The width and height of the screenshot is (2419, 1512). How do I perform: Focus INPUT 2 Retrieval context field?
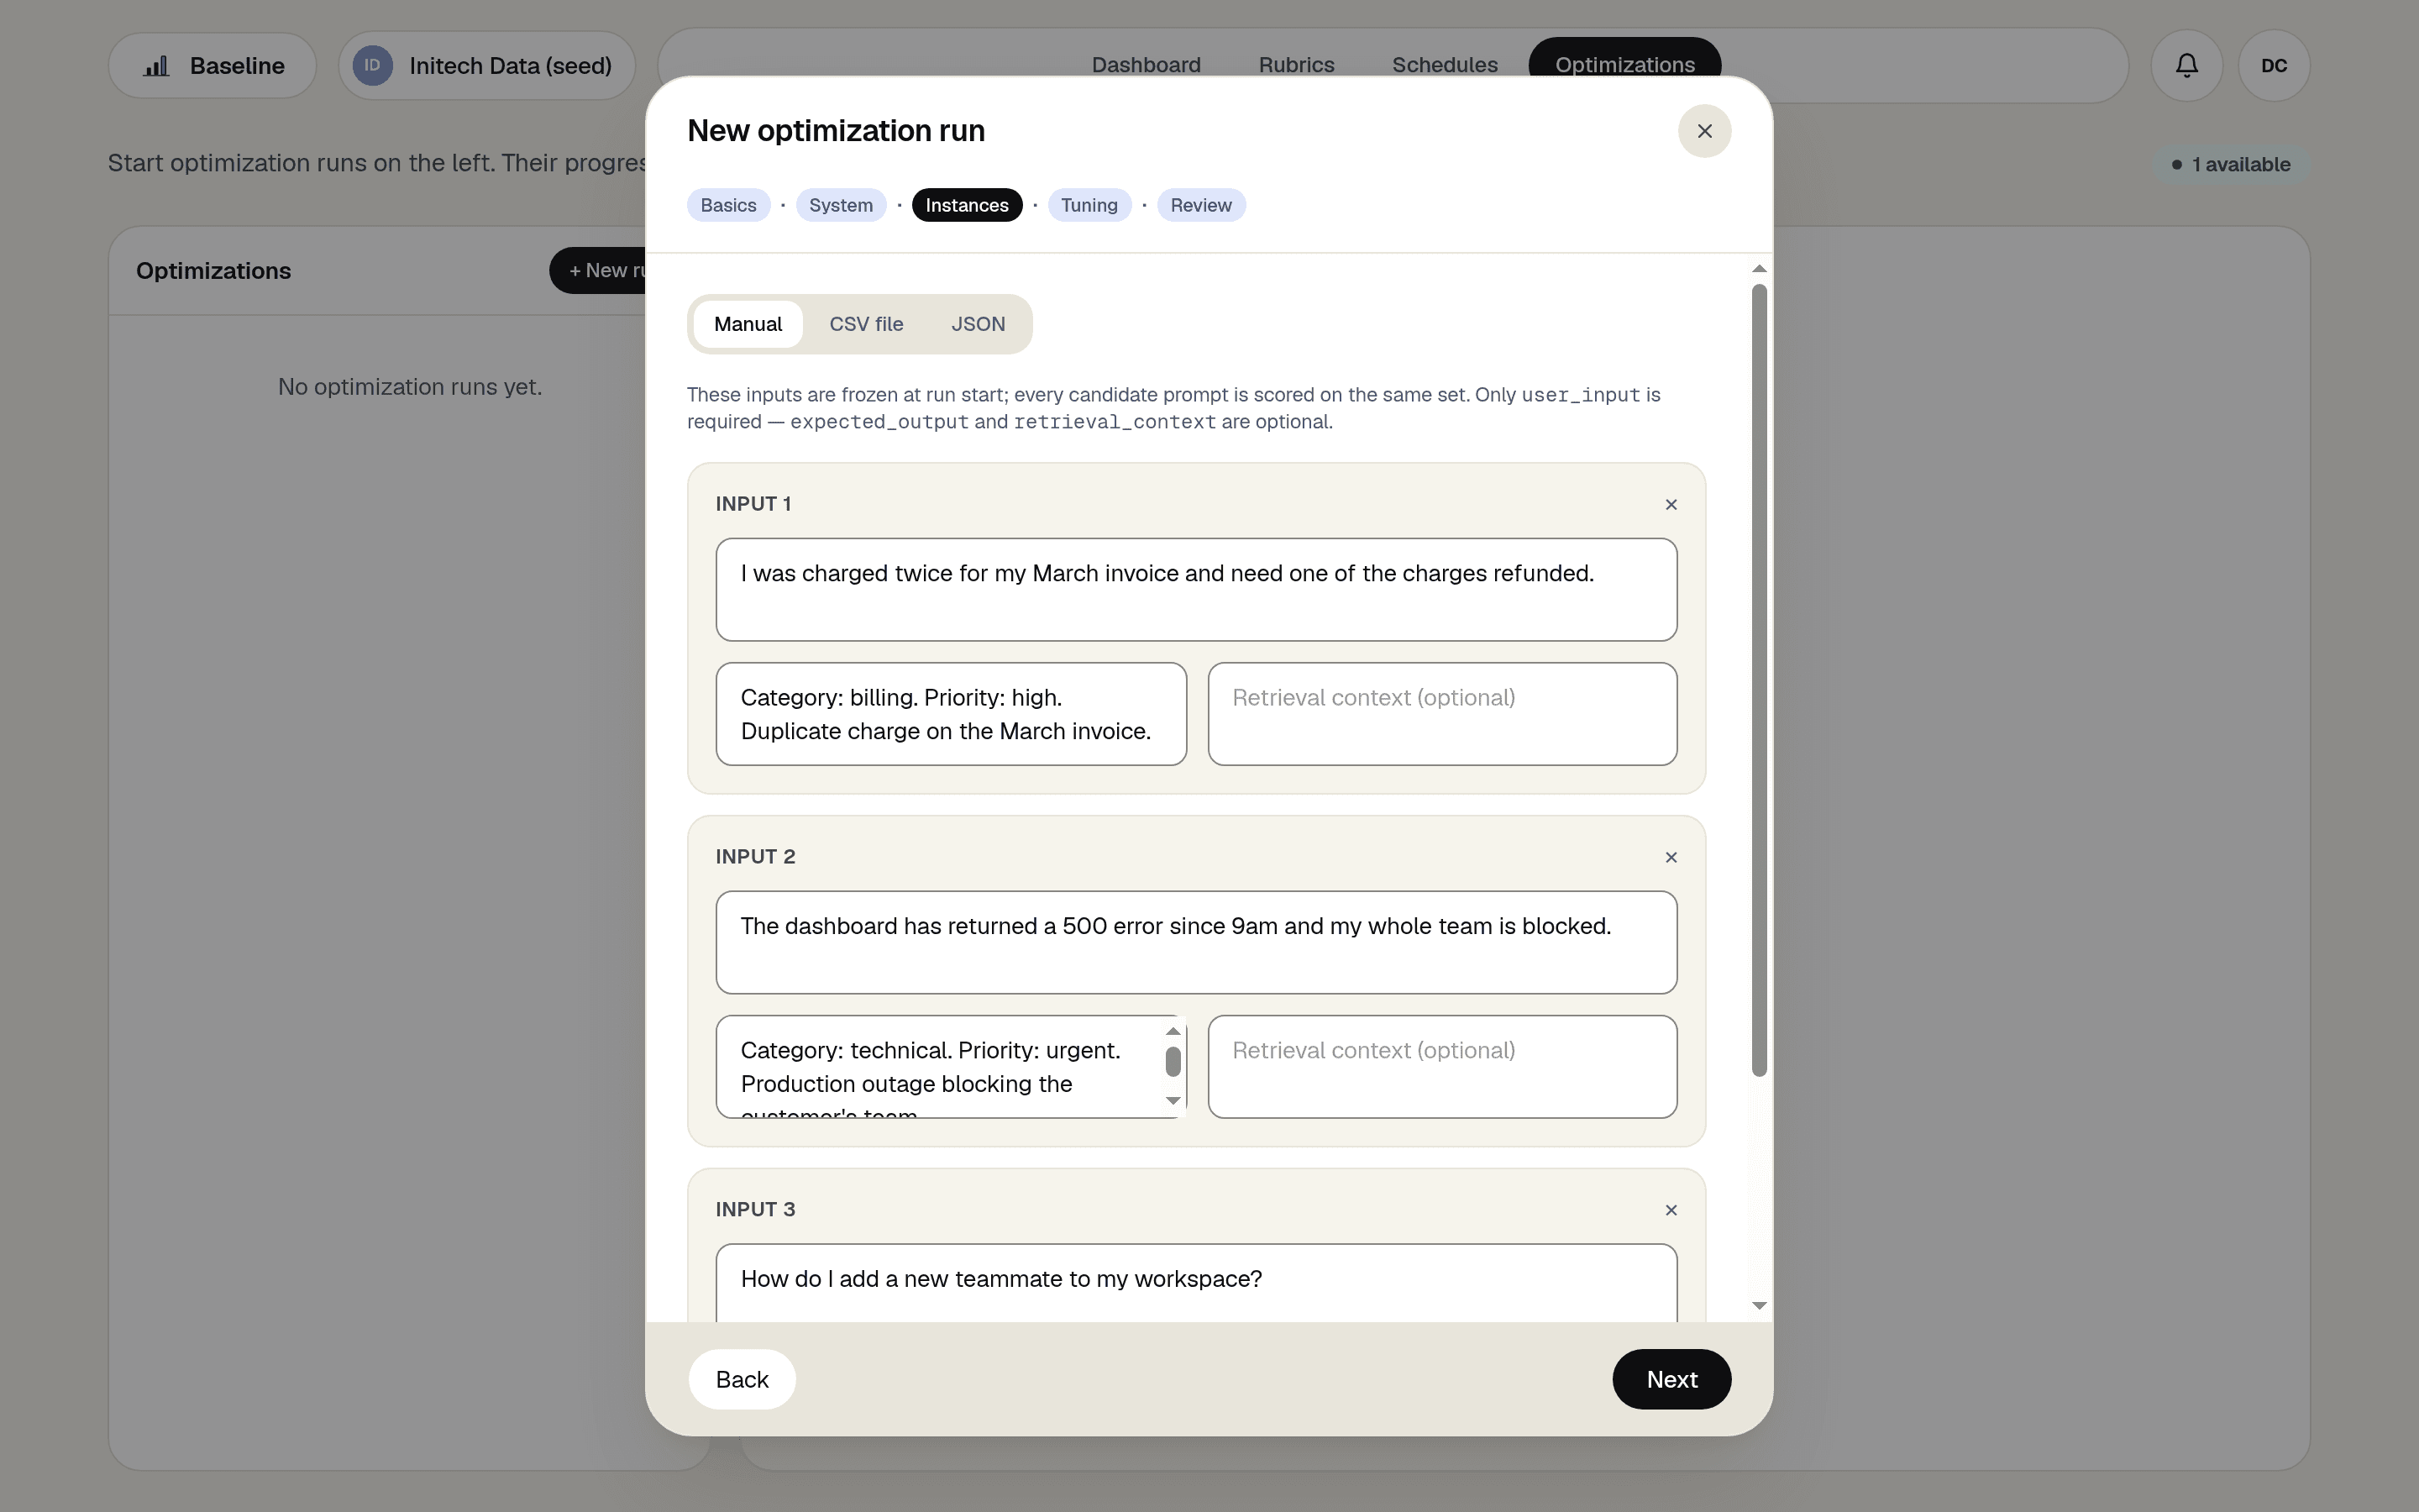point(1442,1067)
